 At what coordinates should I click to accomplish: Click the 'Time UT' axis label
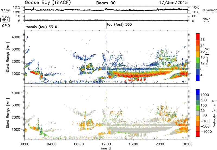click(x=106, y=148)
